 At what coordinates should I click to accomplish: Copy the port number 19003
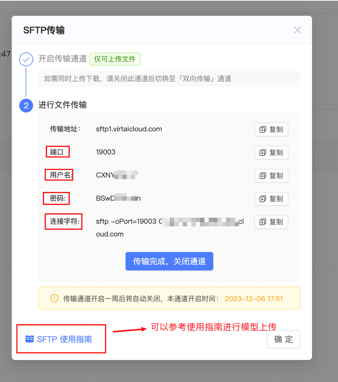(x=271, y=152)
